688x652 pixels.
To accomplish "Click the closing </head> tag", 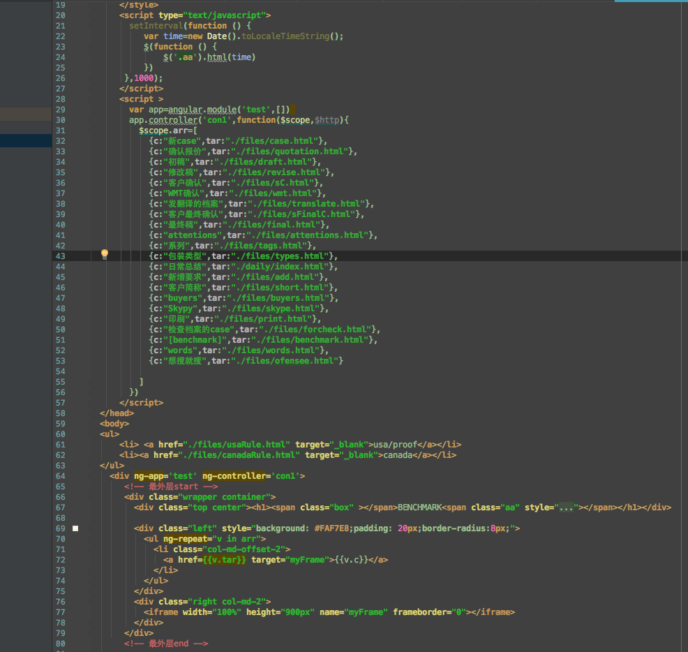I will pos(117,413).
